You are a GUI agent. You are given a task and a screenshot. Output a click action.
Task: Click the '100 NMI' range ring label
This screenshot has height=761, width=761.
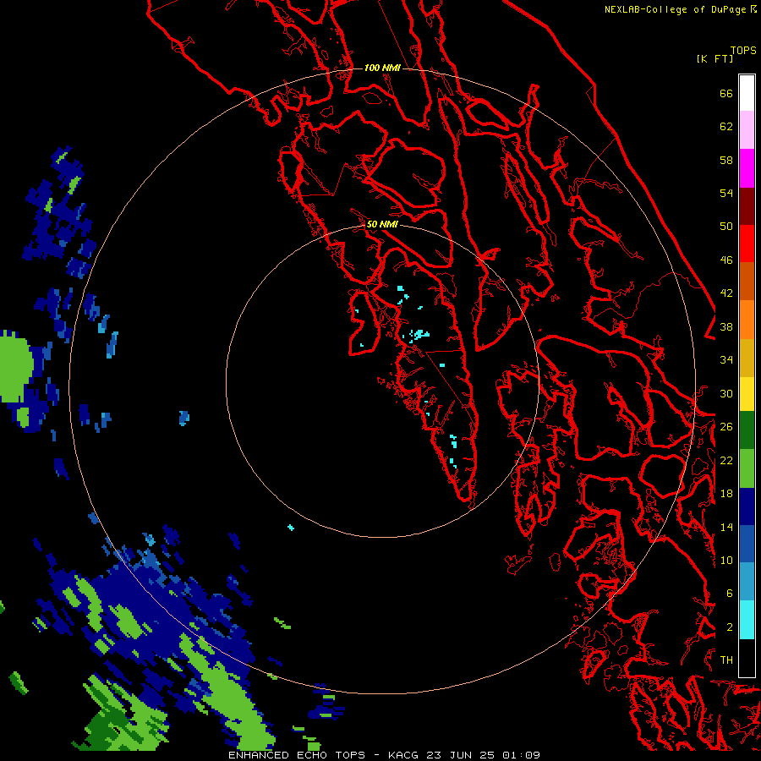(x=382, y=68)
